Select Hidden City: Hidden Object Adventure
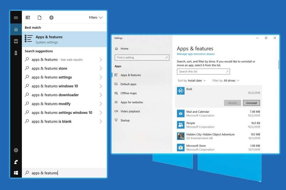The width and height of the screenshot is (286, 190). 219,136
